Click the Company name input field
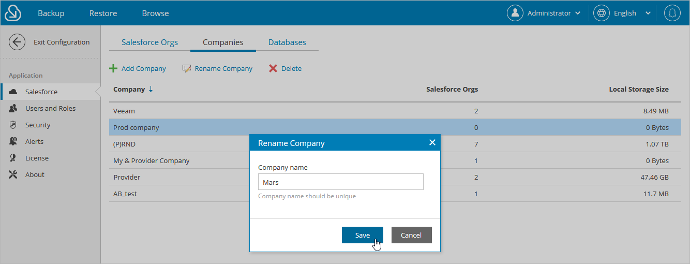Screen dimensions: 690x264 point(341,182)
